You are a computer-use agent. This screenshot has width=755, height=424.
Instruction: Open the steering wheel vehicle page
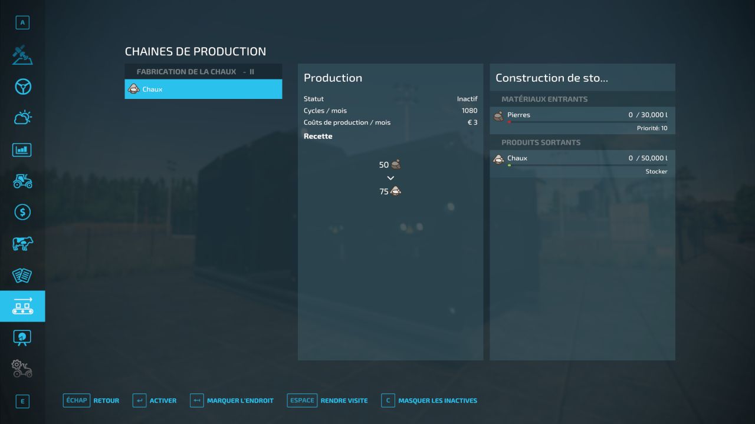pos(22,87)
